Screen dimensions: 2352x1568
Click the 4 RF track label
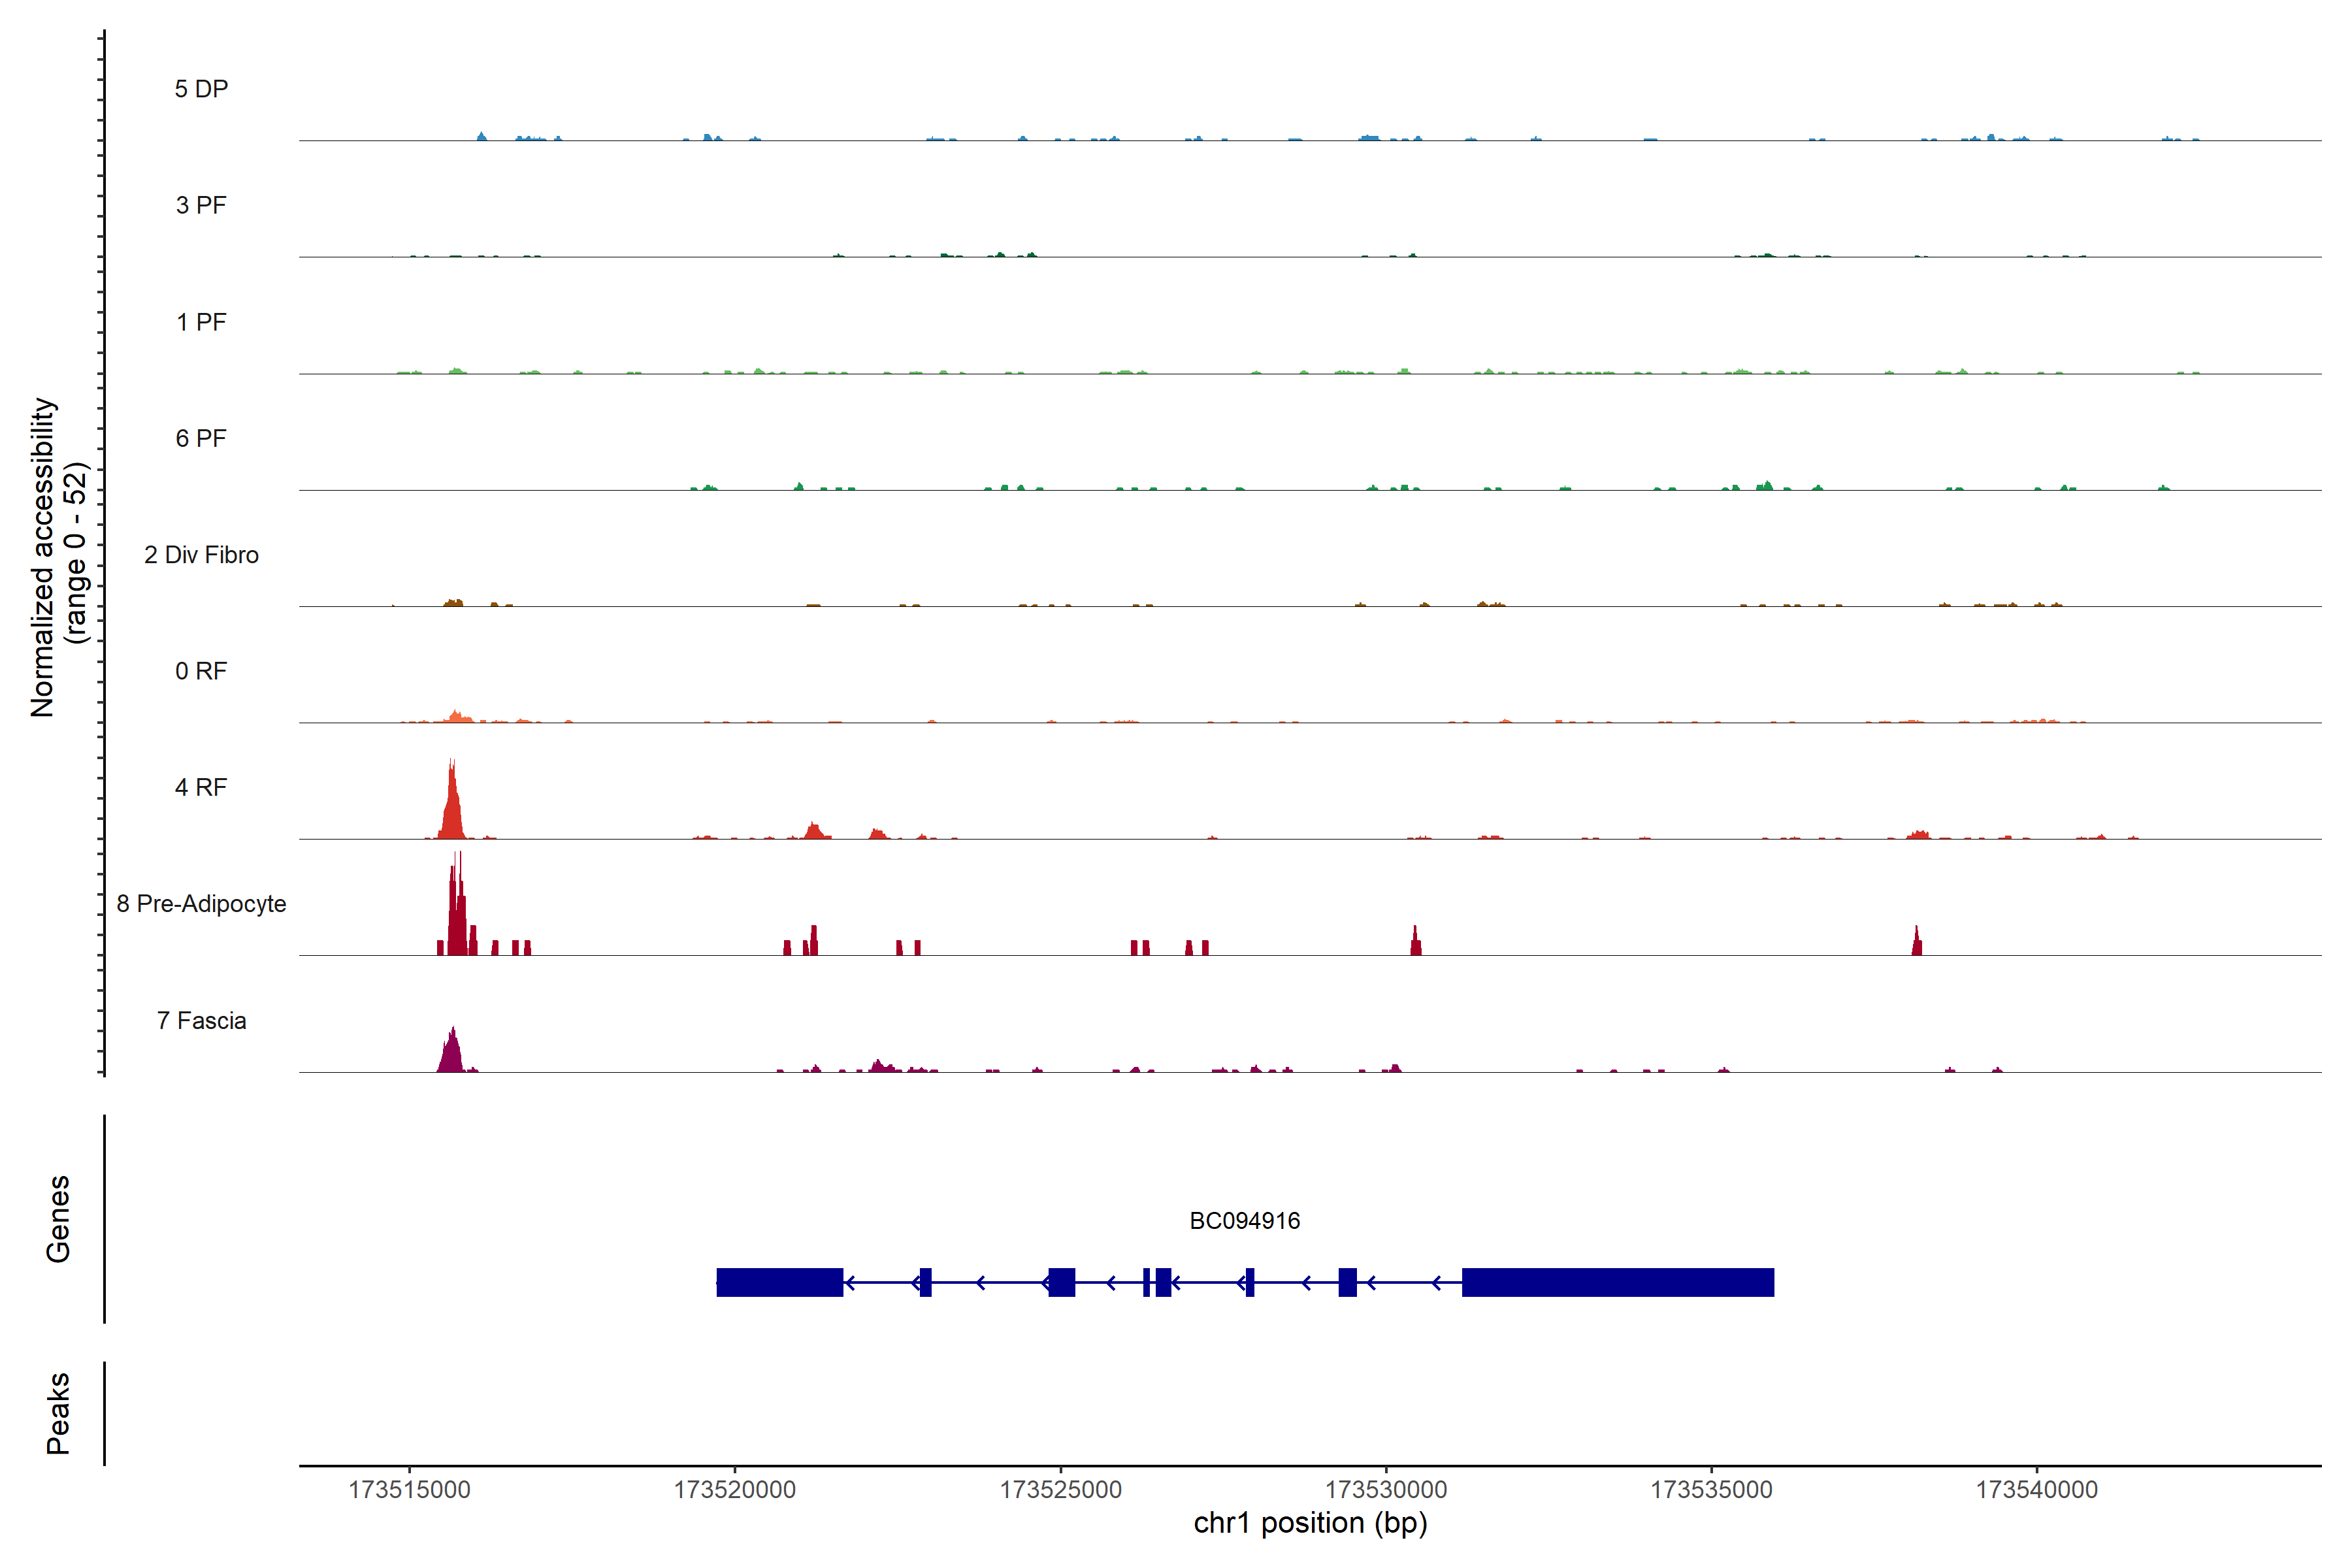pos(201,787)
